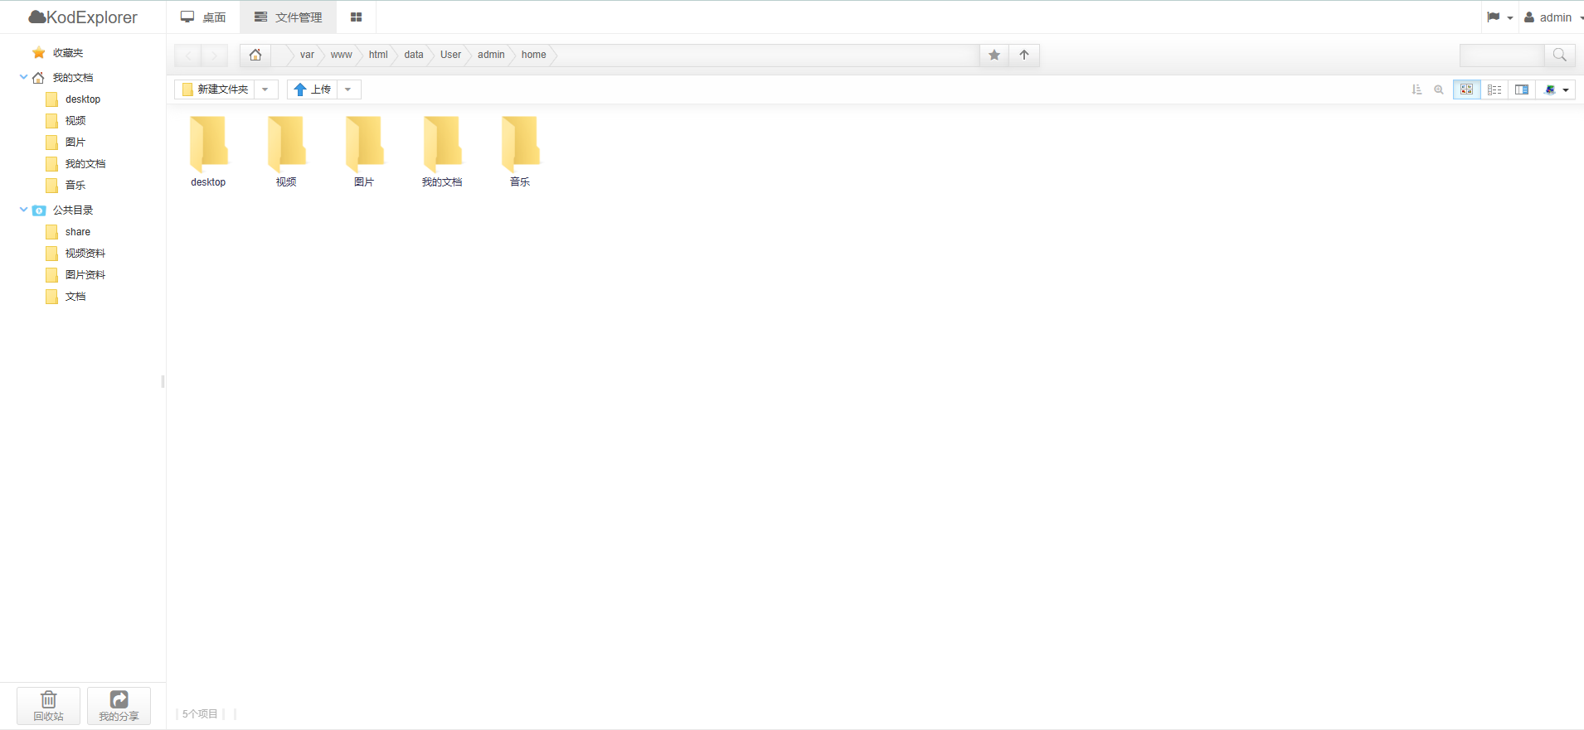Screen dimensions: 1584x730
Task: Go back with the left arrow
Action: (188, 55)
